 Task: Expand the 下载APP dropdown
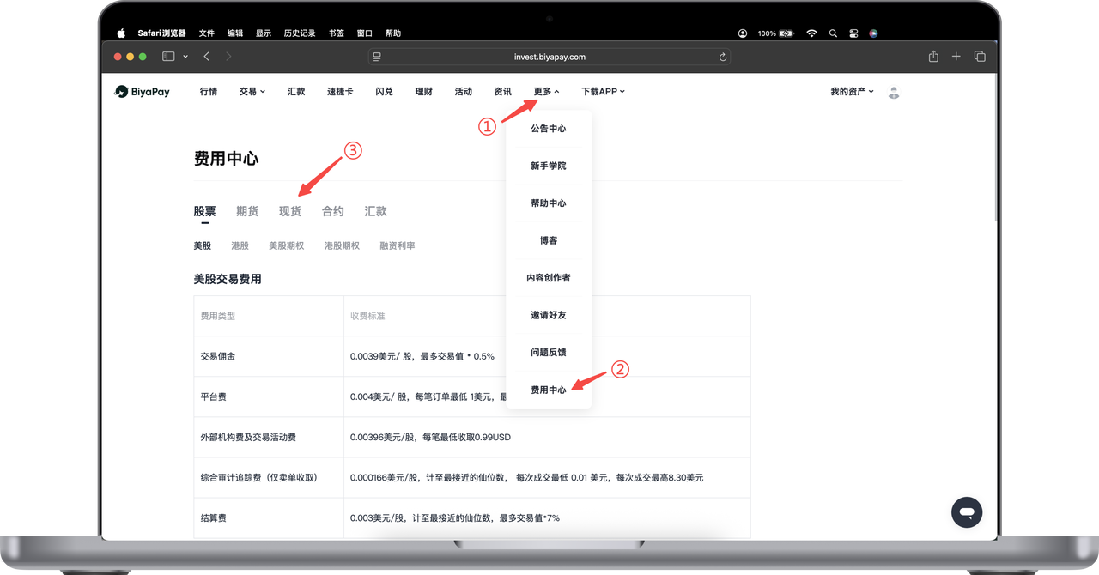point(603,92)
